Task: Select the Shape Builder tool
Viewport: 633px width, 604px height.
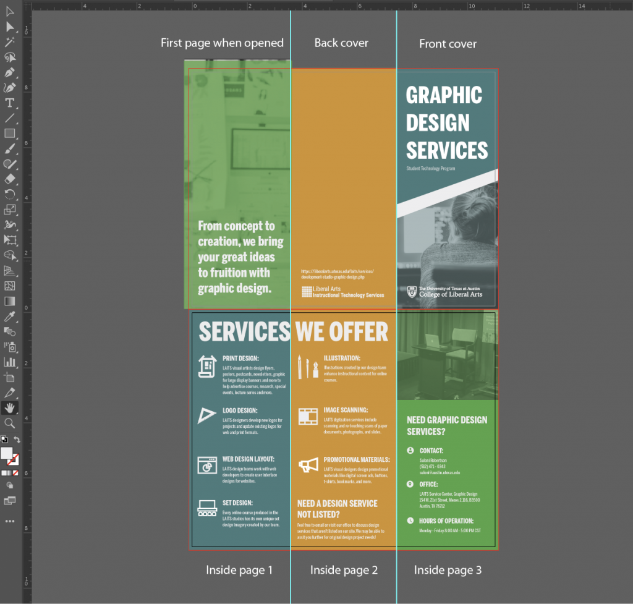Action: click(10, 255)
